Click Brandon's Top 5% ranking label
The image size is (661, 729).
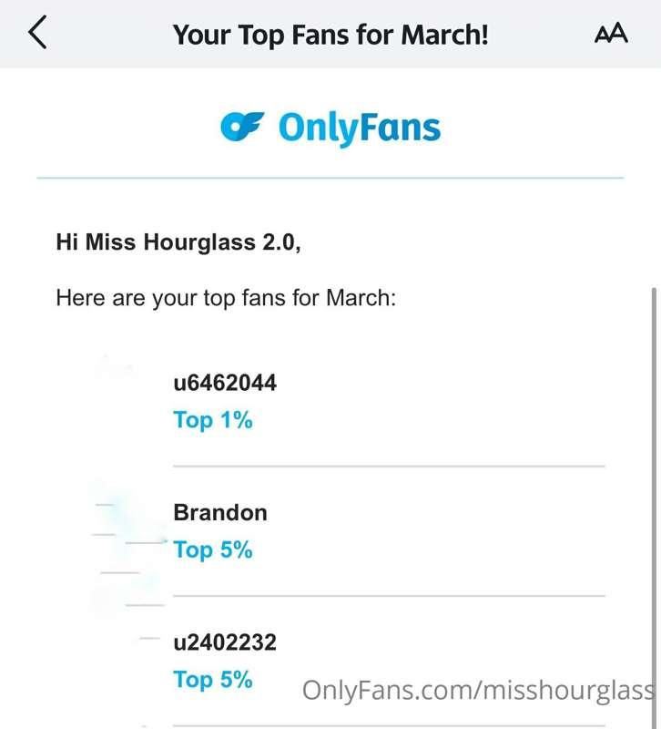[213, 550]
